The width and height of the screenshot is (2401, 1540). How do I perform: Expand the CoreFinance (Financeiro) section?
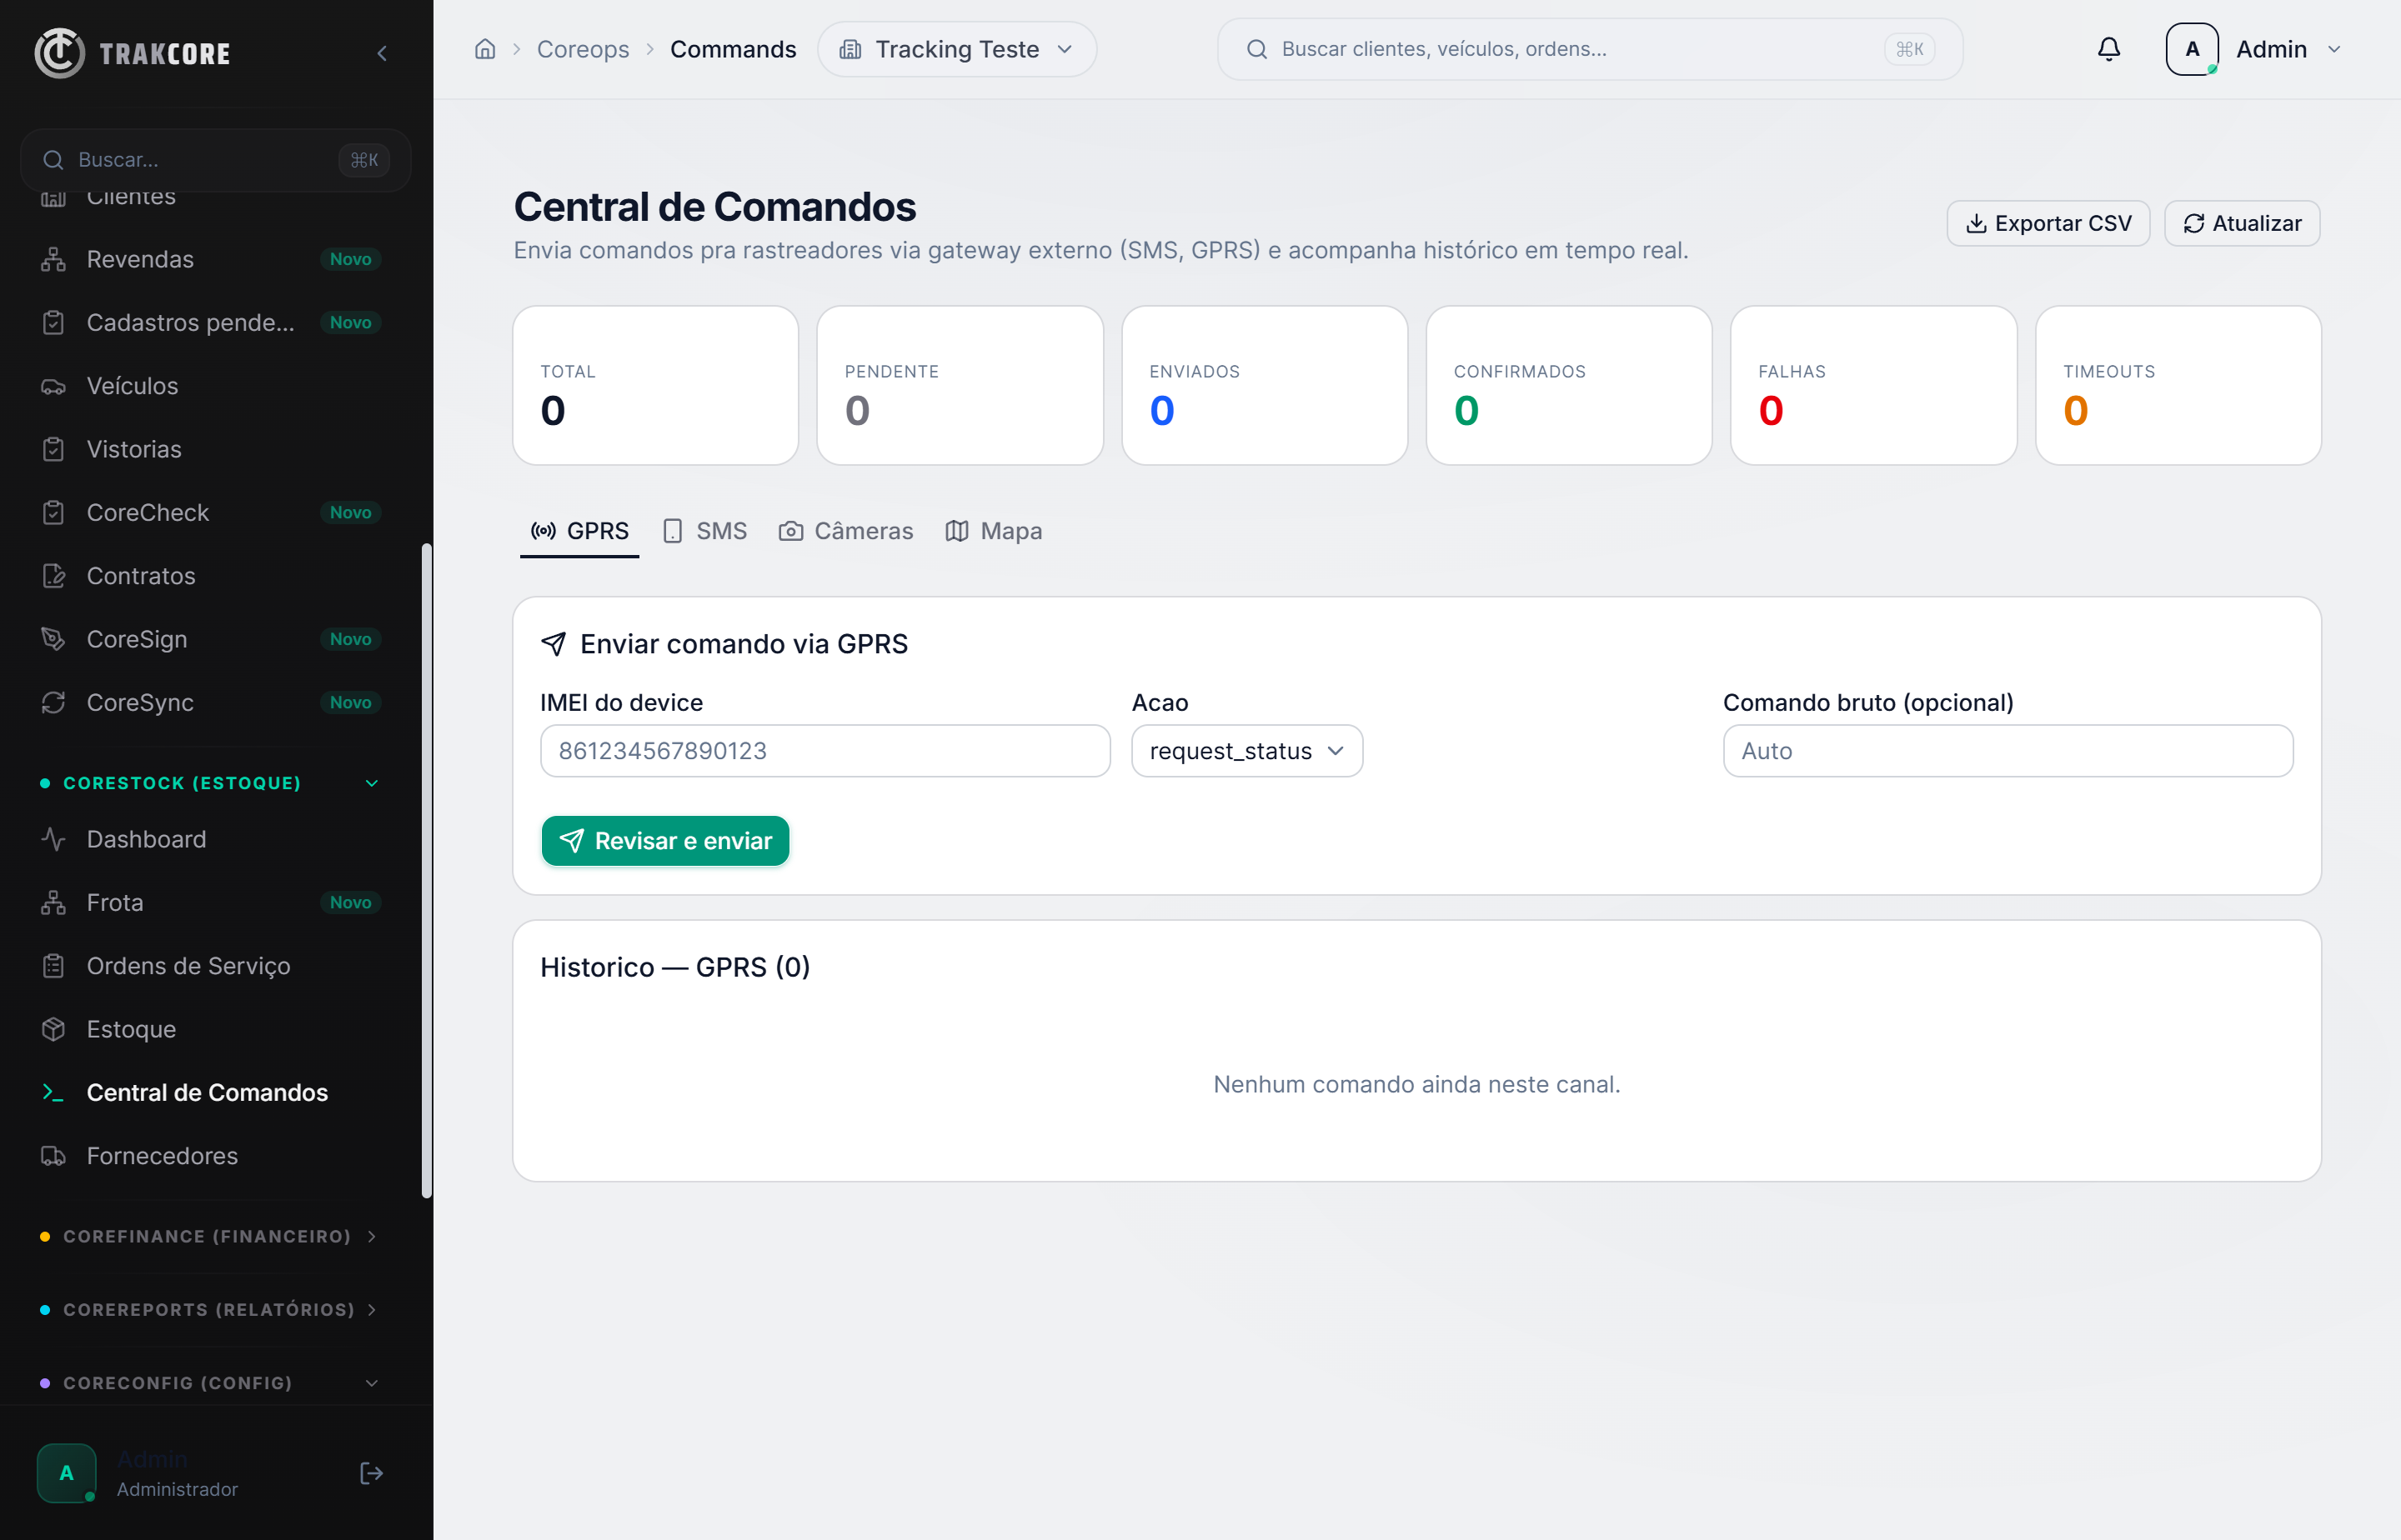[x=210, y=1236]
